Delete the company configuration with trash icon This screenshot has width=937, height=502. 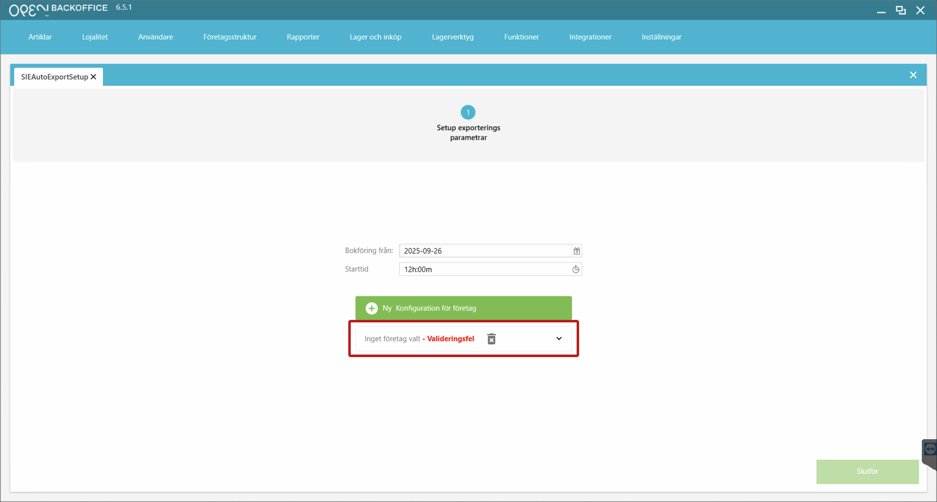491,339
